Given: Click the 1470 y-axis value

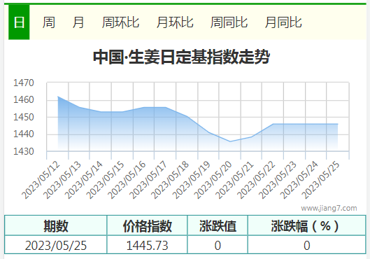Looking at the screenshot, I should point(24,83).
